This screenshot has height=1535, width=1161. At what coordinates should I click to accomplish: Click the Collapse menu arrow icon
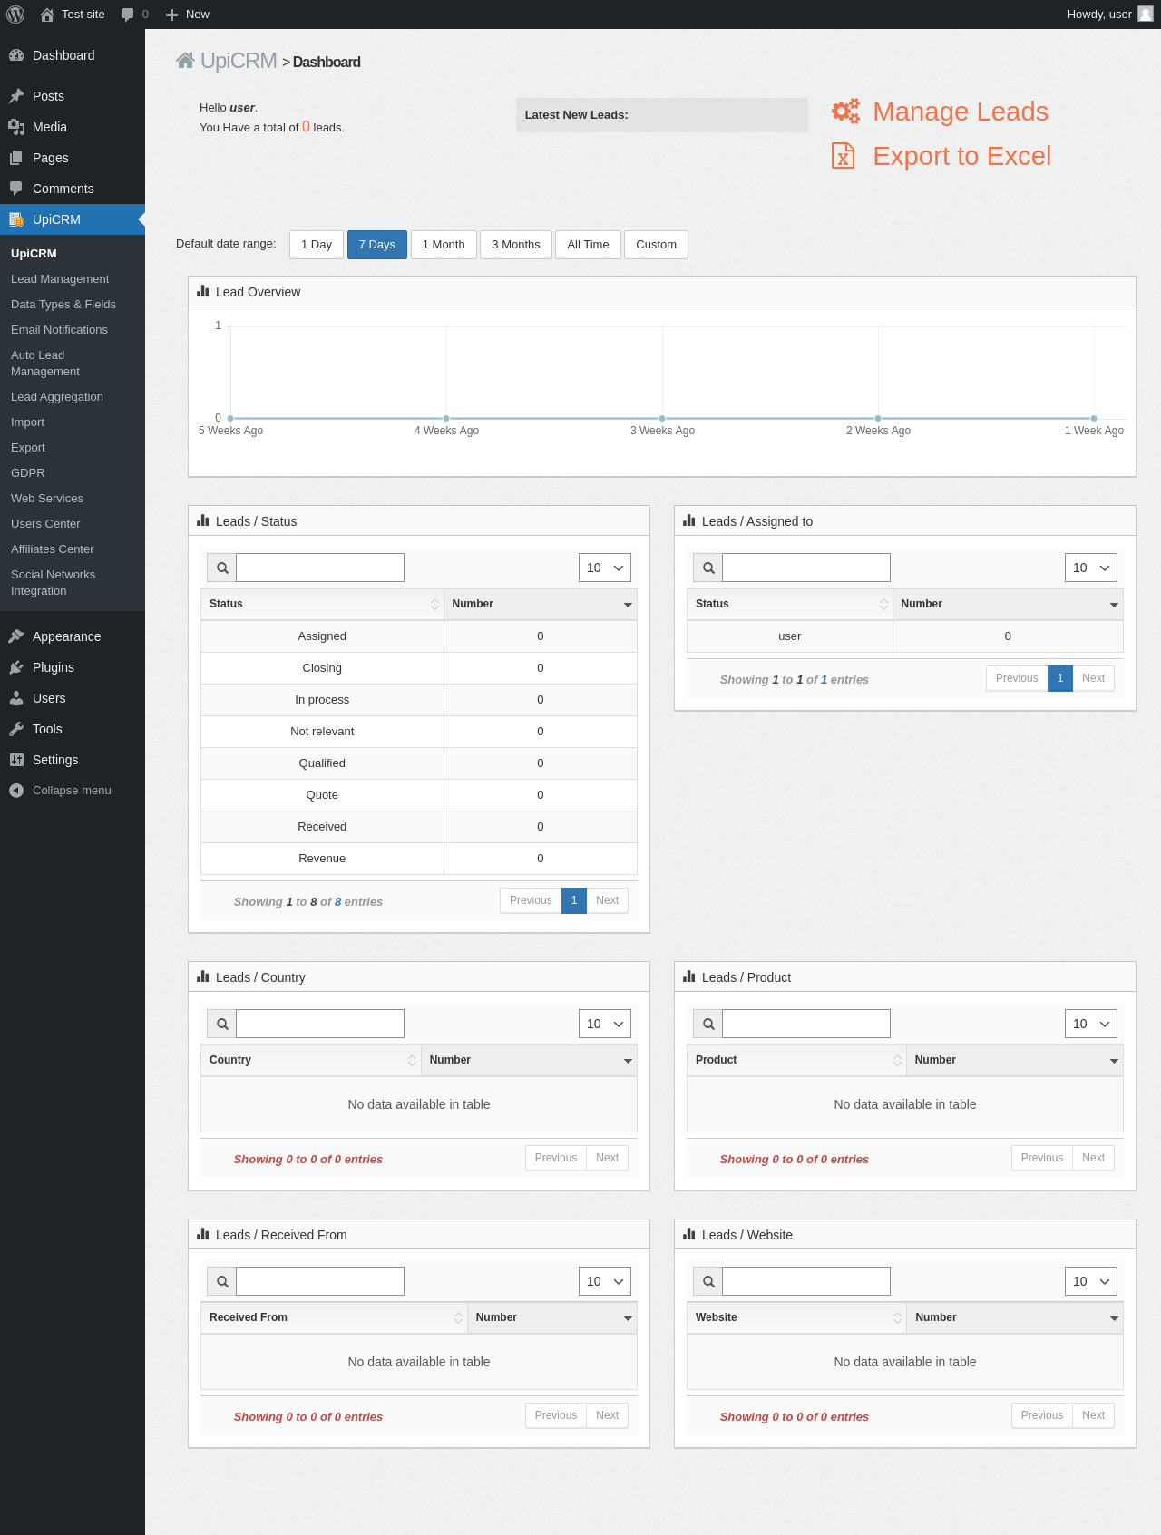[x=16, y=791]
